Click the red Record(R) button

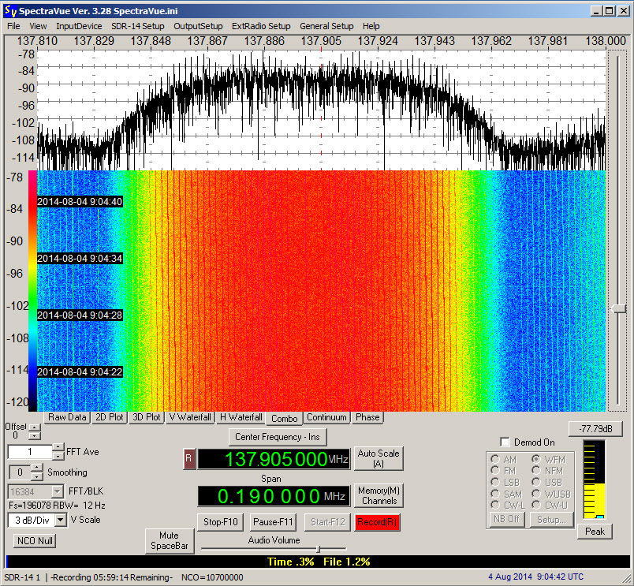point(377,522)
